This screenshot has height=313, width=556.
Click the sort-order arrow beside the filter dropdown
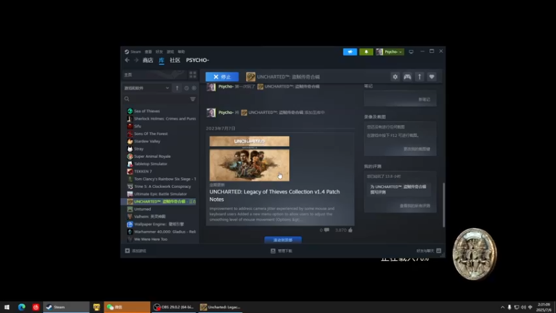(x=177, y=88)
